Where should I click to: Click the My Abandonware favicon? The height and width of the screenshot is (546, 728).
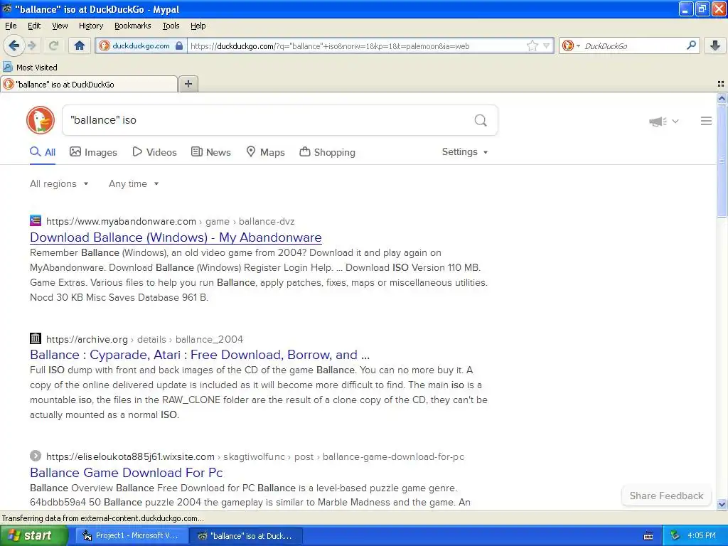pyautogui.click(x=36, y=220)
